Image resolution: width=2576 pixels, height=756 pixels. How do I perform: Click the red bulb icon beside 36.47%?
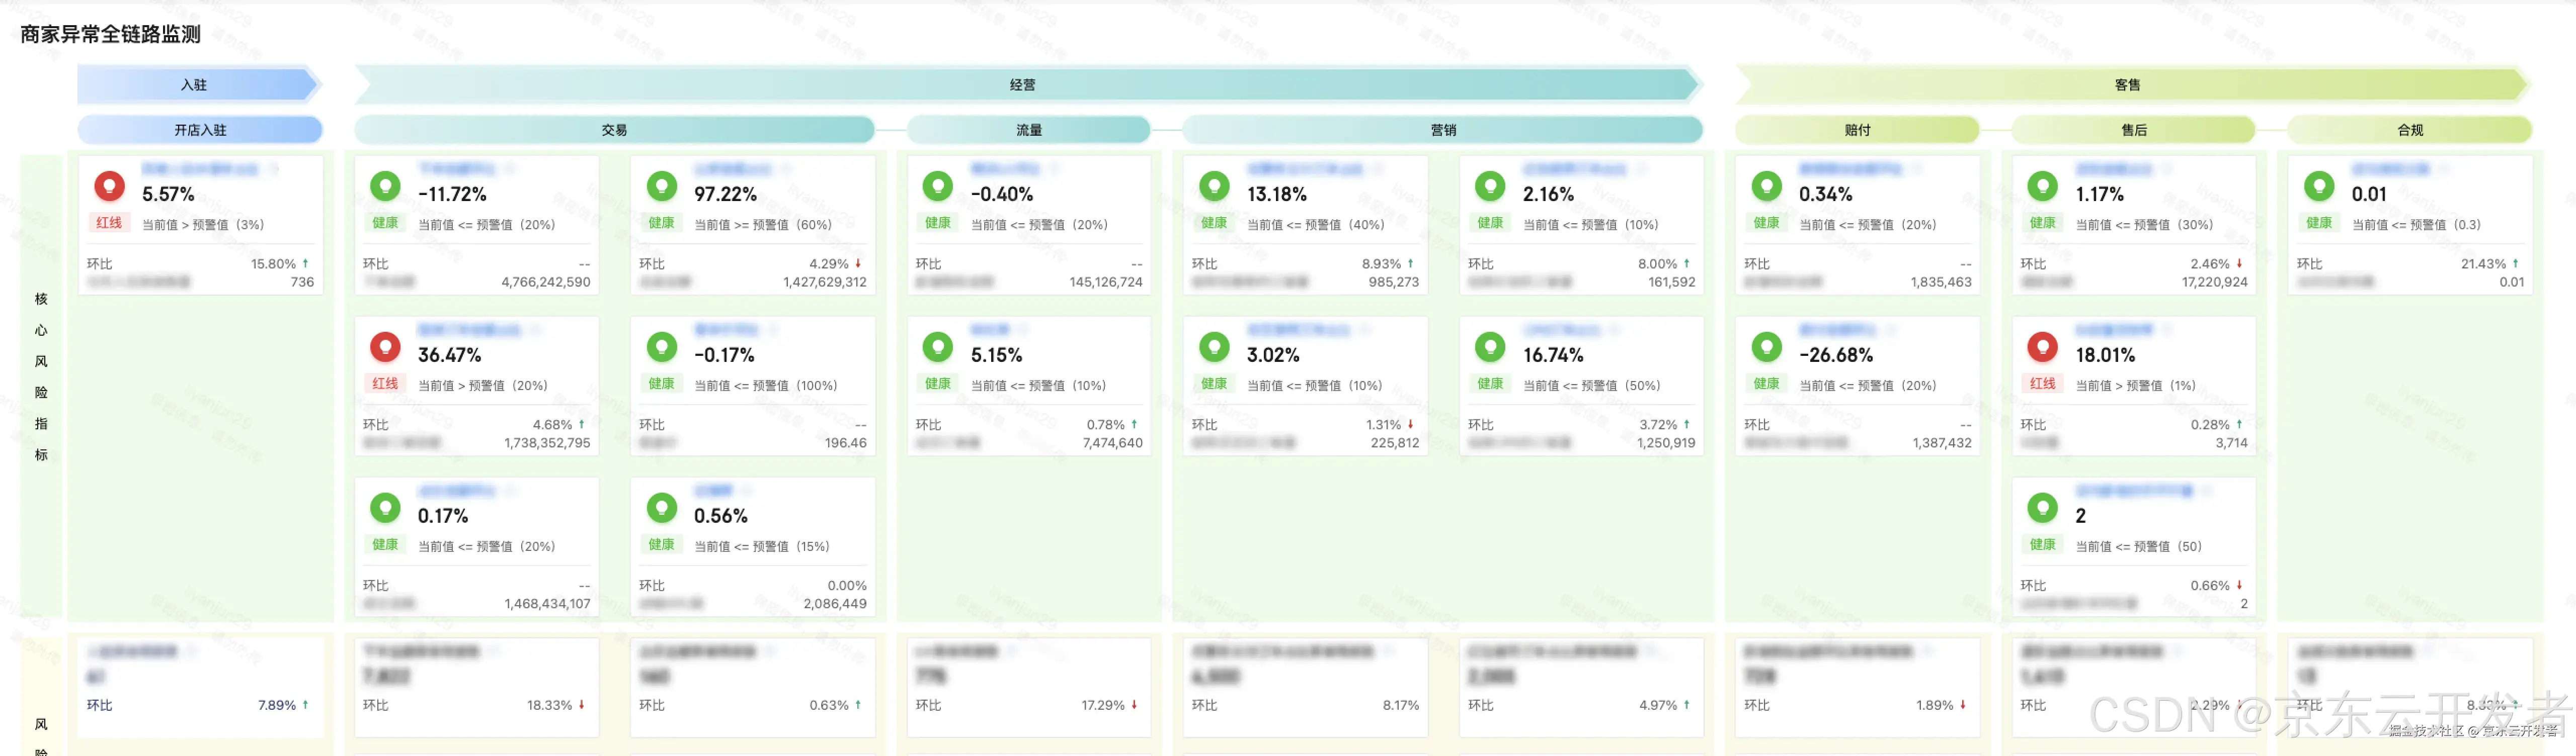click(x=385, y=346)
